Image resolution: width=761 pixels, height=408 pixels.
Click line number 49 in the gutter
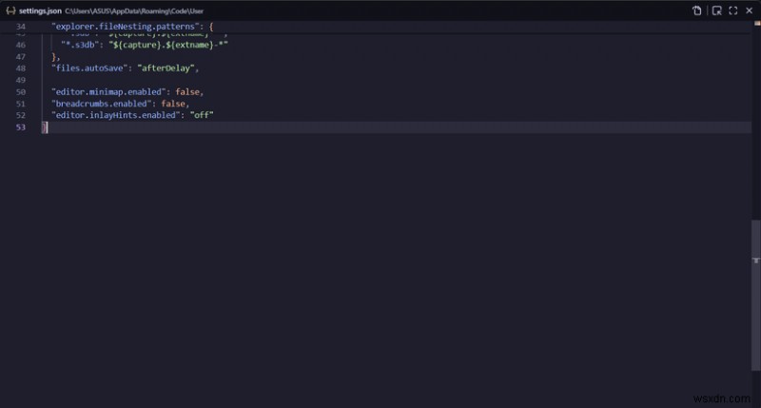[x=20, y=80]
